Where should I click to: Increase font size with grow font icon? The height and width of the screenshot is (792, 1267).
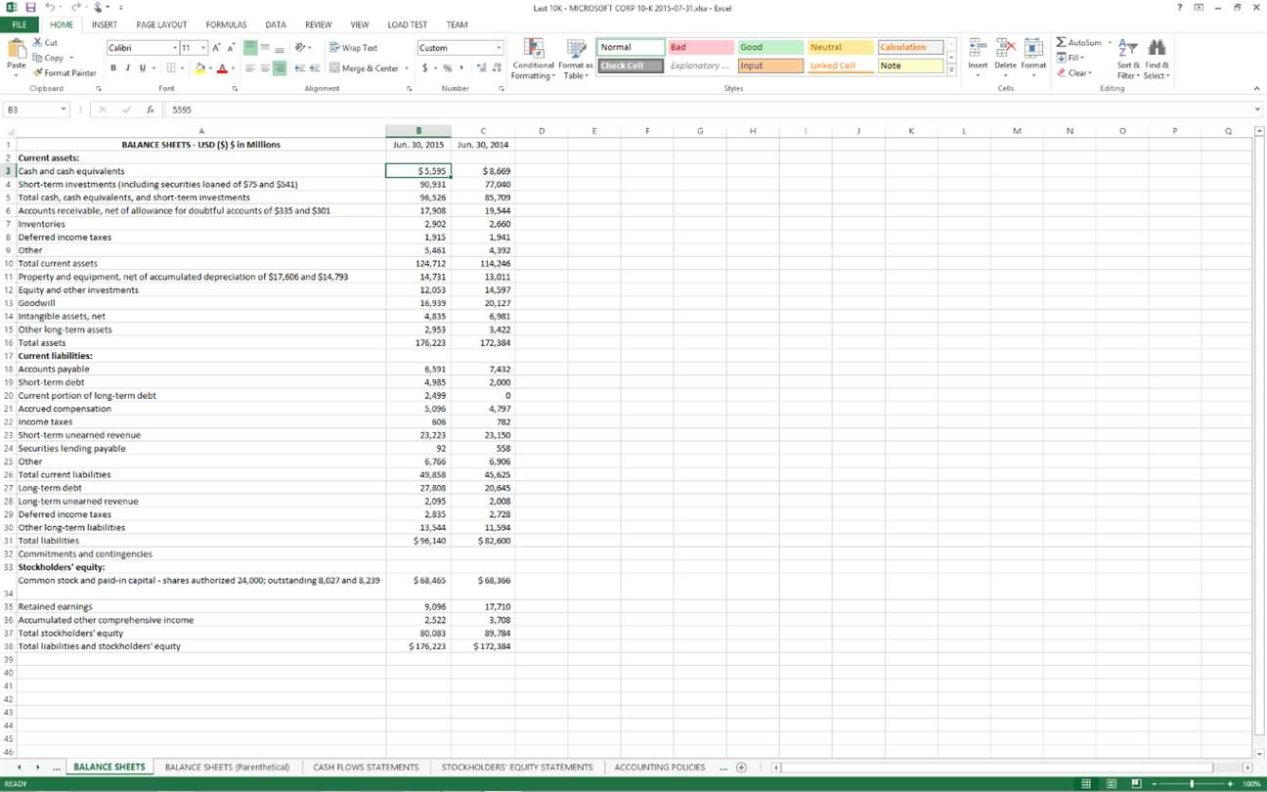click(x=216, y=48)
